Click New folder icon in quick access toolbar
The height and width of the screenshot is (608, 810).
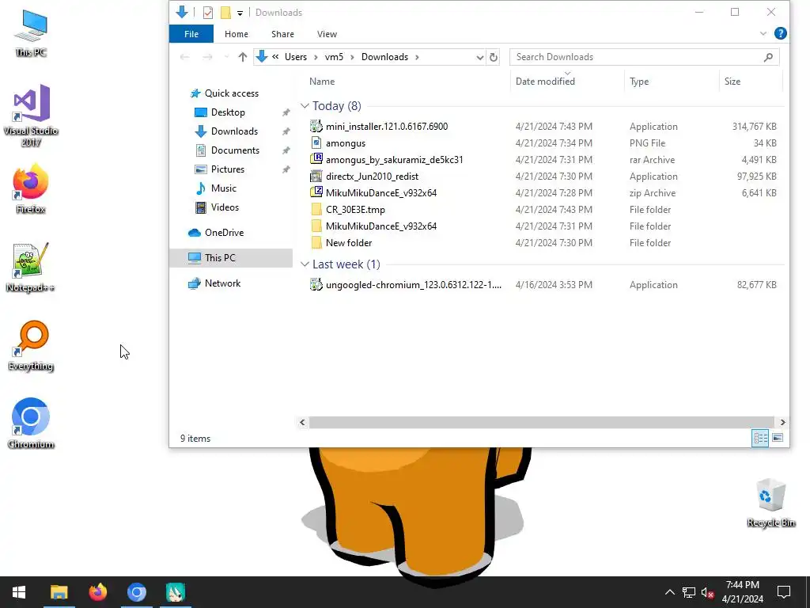click(x=225, y=13)
